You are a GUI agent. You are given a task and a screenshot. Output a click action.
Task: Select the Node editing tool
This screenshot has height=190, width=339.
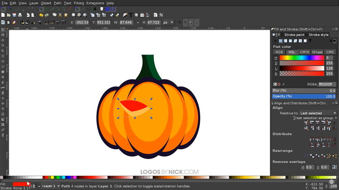pos(3,35)
